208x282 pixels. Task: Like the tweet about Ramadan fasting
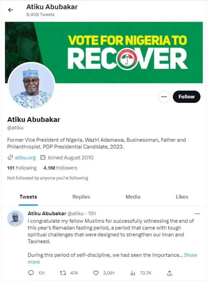pos(96,273)
